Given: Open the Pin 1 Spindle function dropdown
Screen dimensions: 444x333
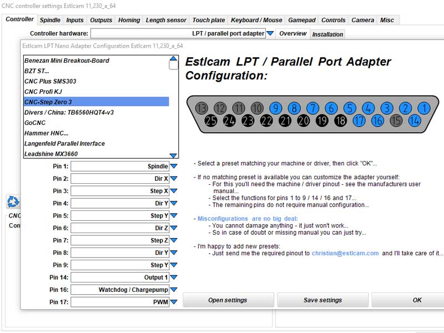Looking at the screenshot, I should (x=174, y=166).
